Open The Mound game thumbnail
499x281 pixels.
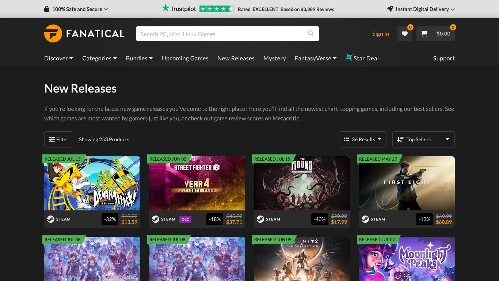click(302, 183)
